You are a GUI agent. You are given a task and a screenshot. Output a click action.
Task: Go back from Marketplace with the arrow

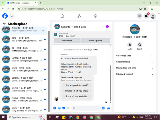(x=4, y=24)
